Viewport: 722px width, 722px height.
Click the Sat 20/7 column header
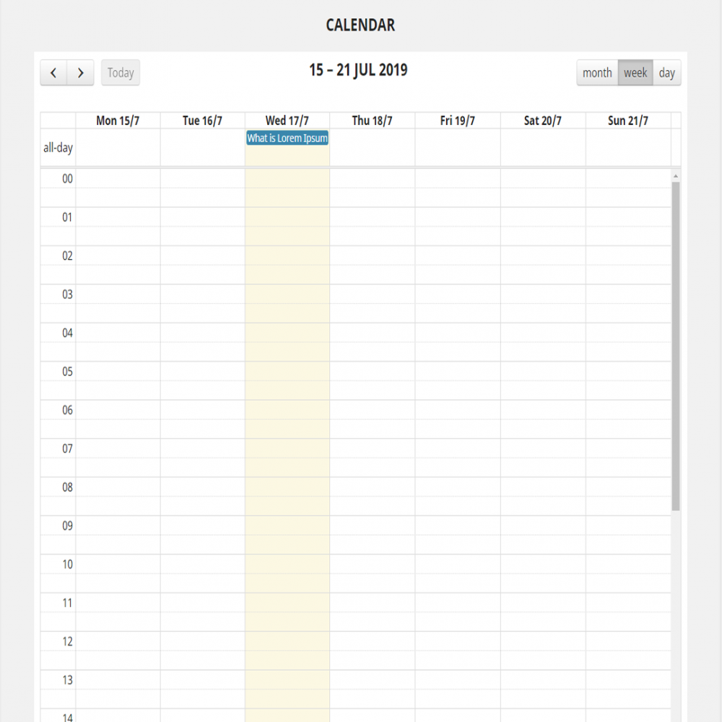(x=542, y=121)
